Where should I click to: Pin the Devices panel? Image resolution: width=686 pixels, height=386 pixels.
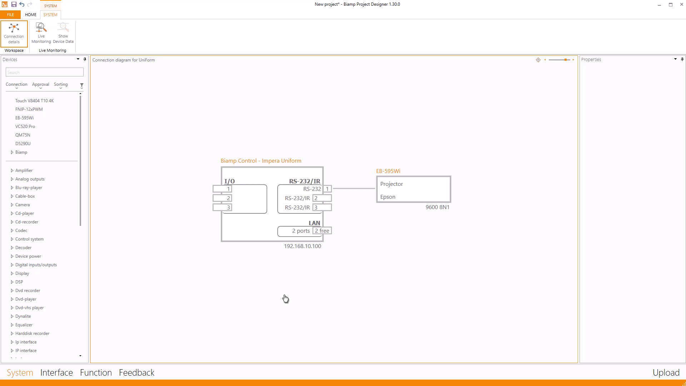[x=85, y=59]
